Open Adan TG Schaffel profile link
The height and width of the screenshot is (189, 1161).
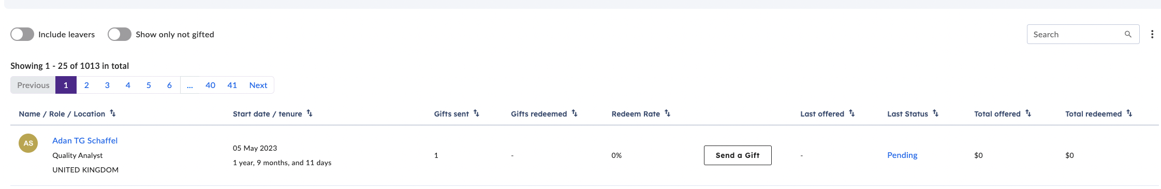pos(85,140)
